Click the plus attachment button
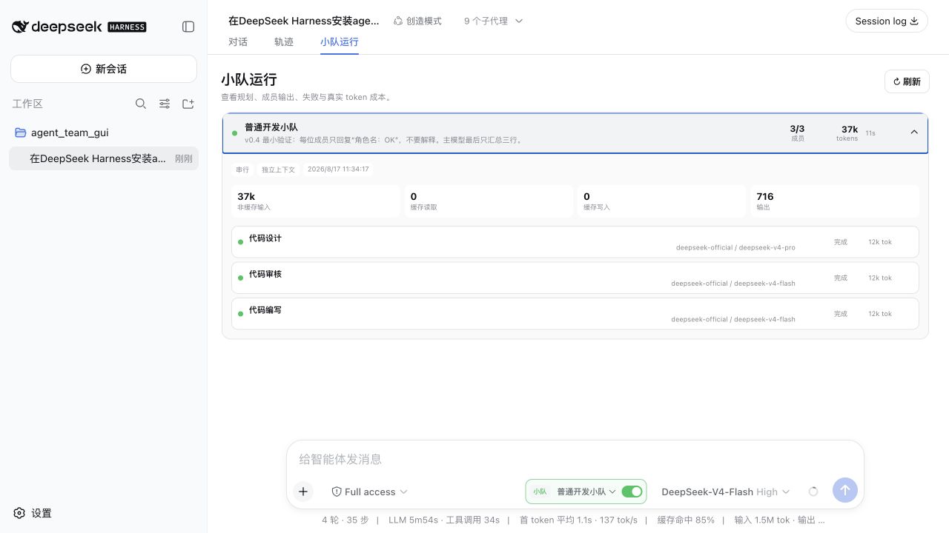The width and height of the screenshot is (949, 533). [303, 492]
